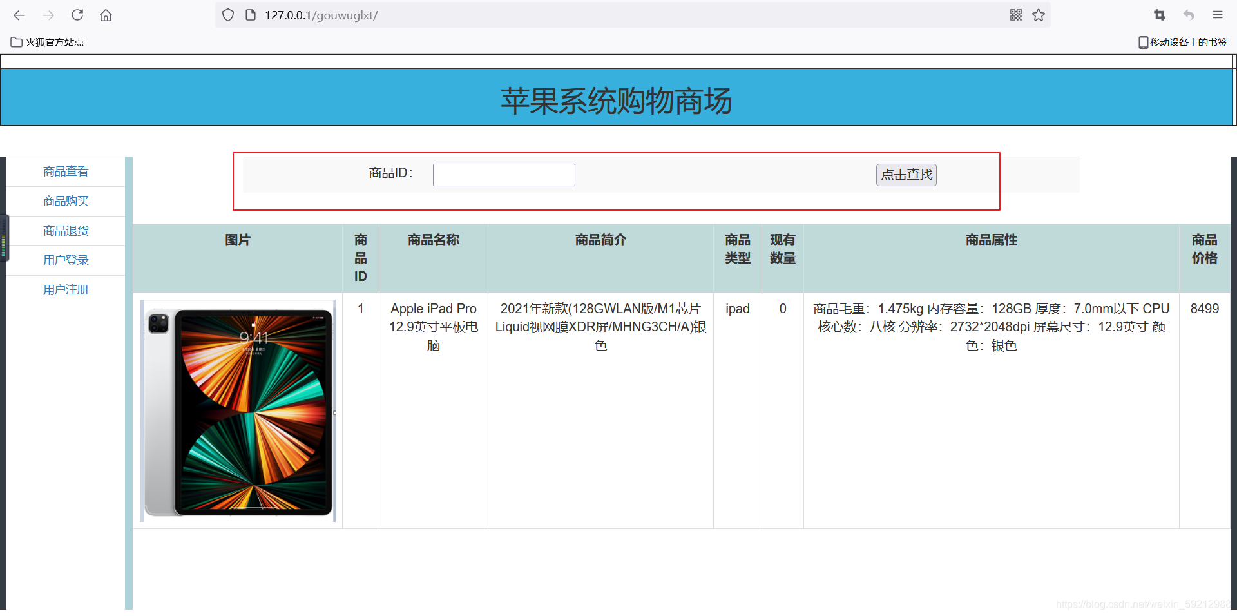Click the 苹果系统购物商场 page title
Image resolution: width=1237 pixels, height=616 pixels.
[x=617, y=101]
